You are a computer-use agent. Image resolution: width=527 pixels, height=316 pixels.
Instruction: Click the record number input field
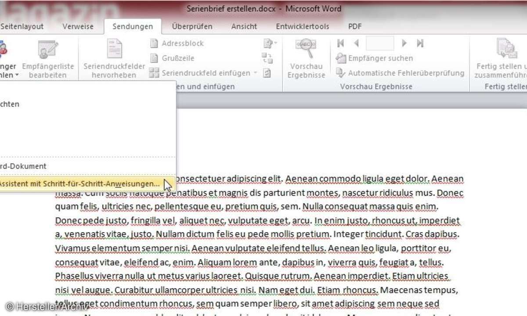(x=380, y=43)
